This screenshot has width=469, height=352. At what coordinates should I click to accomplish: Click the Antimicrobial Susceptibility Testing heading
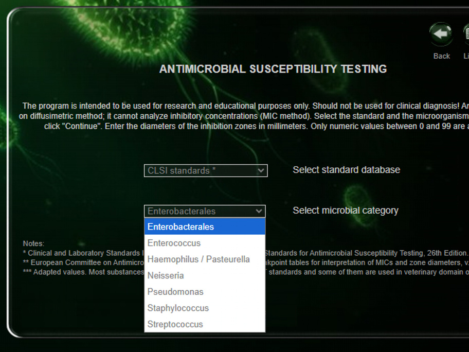click(273, 69)
